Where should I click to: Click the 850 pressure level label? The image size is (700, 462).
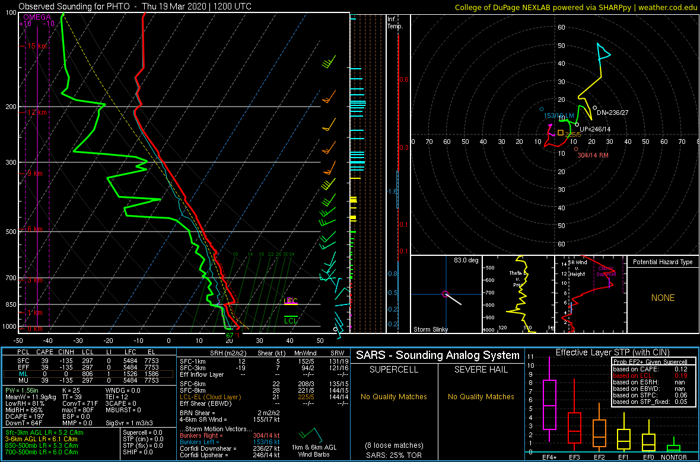(9, 304)
